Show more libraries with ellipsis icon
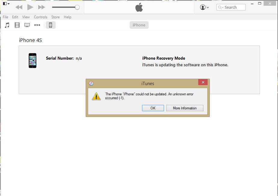 click(37, 25)
